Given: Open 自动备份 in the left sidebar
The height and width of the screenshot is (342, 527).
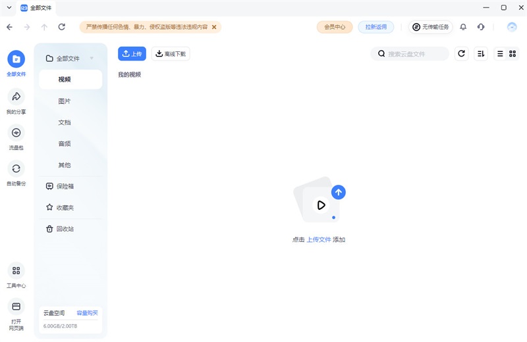Looking at the screenshot, I should [x=16, y=169].
